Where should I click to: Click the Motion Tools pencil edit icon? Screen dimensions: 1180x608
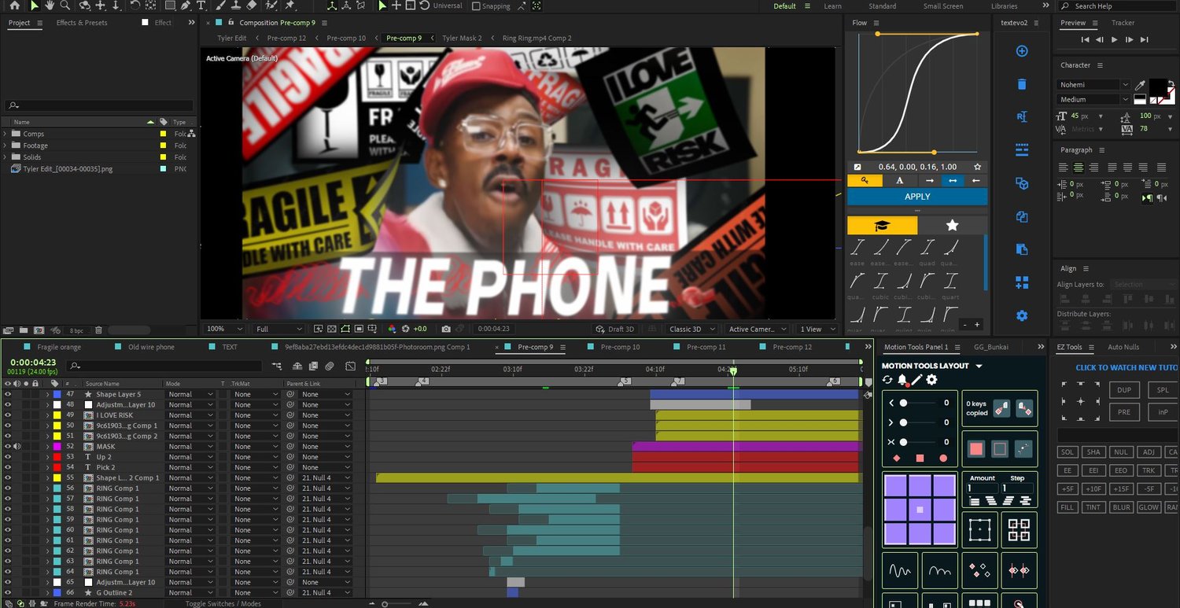(x=916, y=380)
